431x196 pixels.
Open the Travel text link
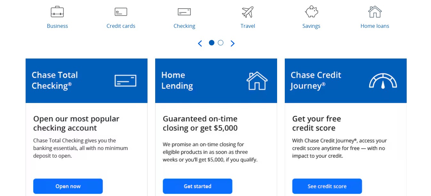(x=248, y=26)
